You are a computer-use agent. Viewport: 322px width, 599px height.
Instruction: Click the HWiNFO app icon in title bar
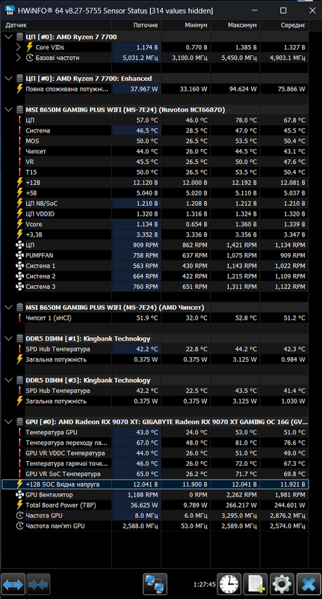click(x=10, y=10)
